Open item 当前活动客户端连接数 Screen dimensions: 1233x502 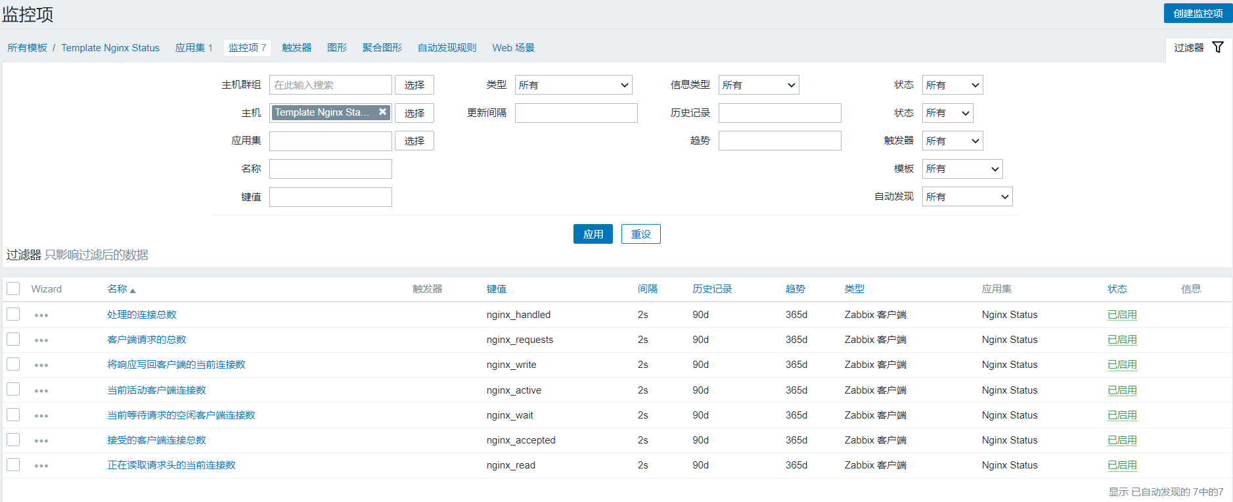[157, 390]
